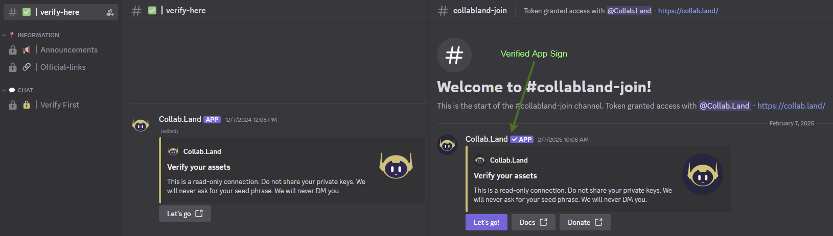Click Collab.Land avatar in the 2/7/2025 message
Viewport: 833px width, 236px height.
[447, 145]
